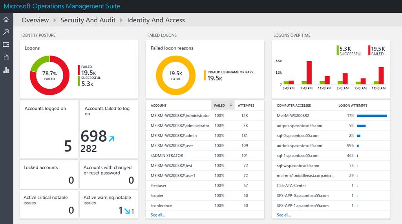Select row MEIRM-WS2008R2\Administrator

pyautogui.click(x=205, y=116)
